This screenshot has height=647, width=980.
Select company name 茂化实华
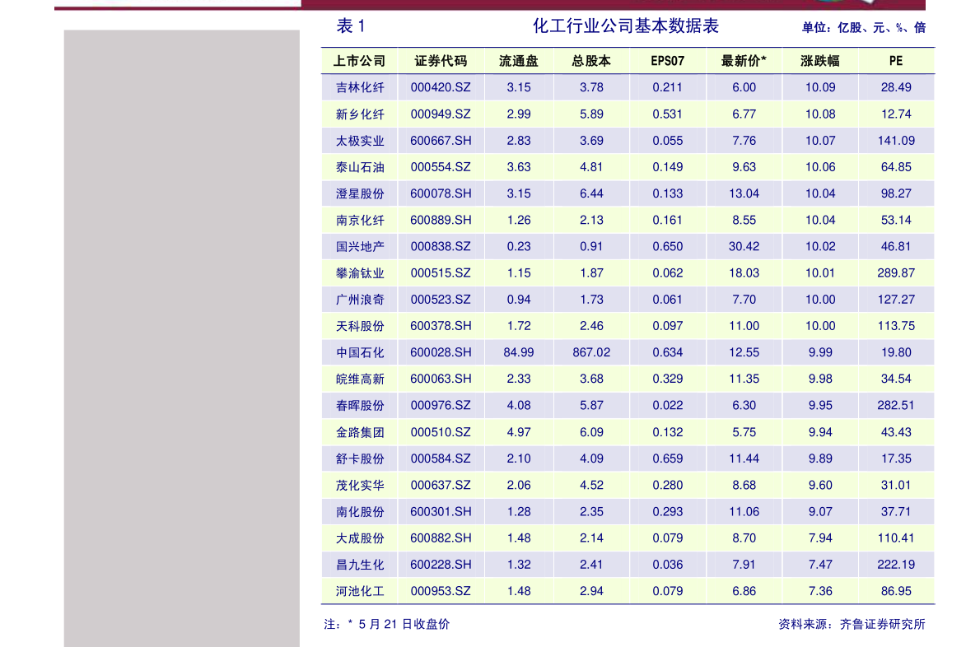pos(359,486)
